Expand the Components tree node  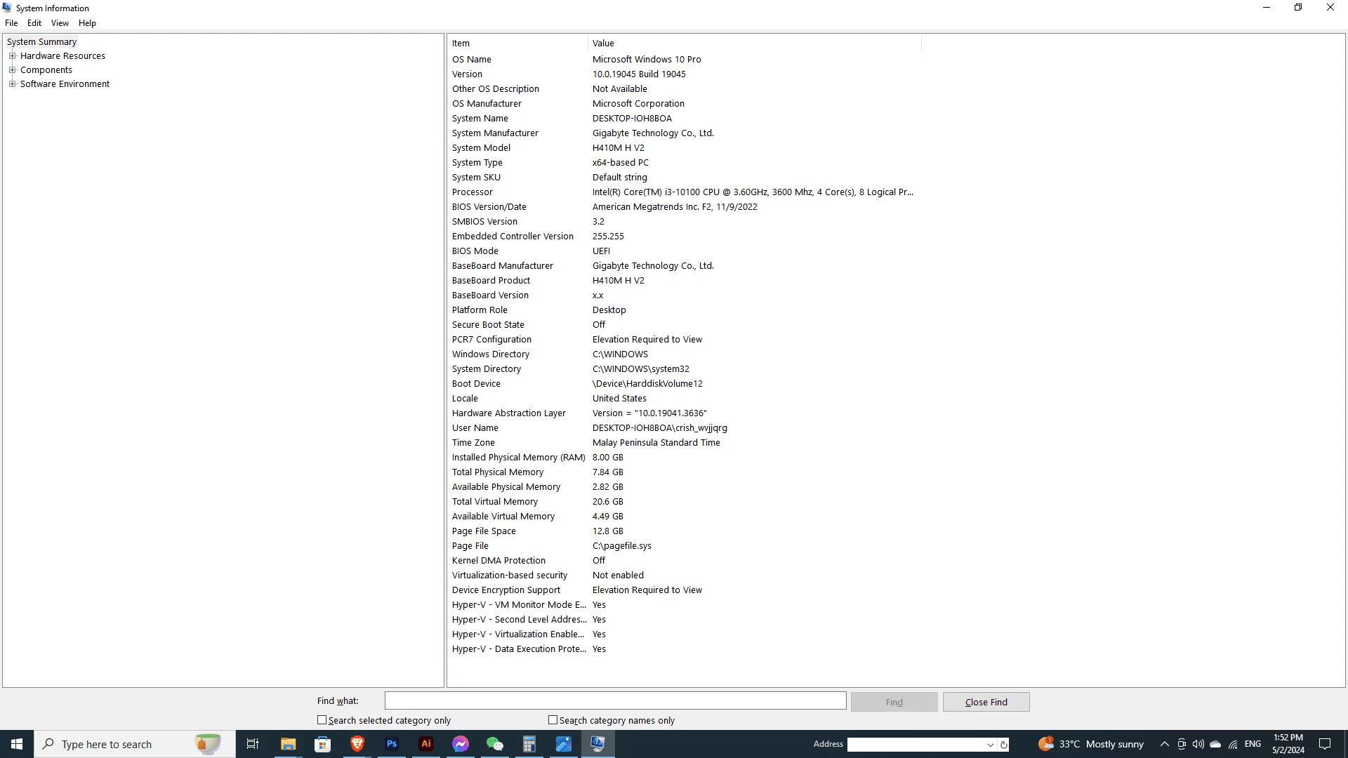coord(12,70)
